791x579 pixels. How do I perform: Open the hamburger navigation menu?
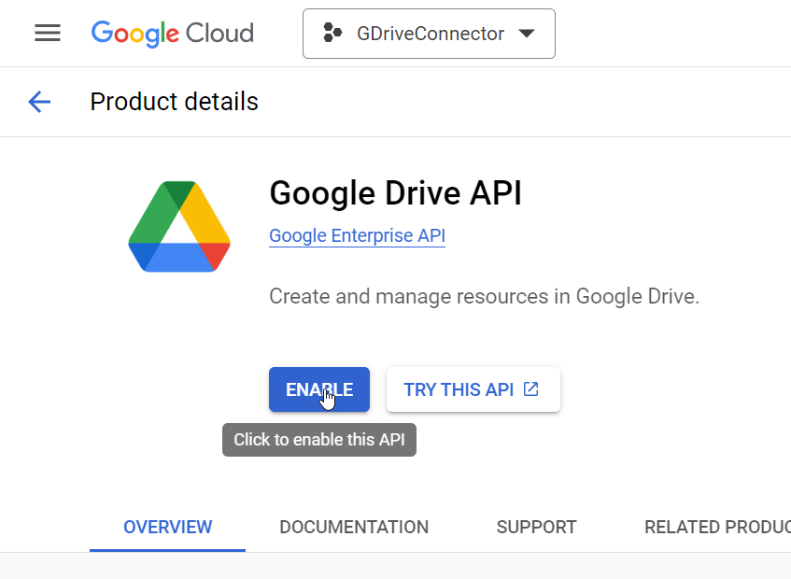(48, 34)
